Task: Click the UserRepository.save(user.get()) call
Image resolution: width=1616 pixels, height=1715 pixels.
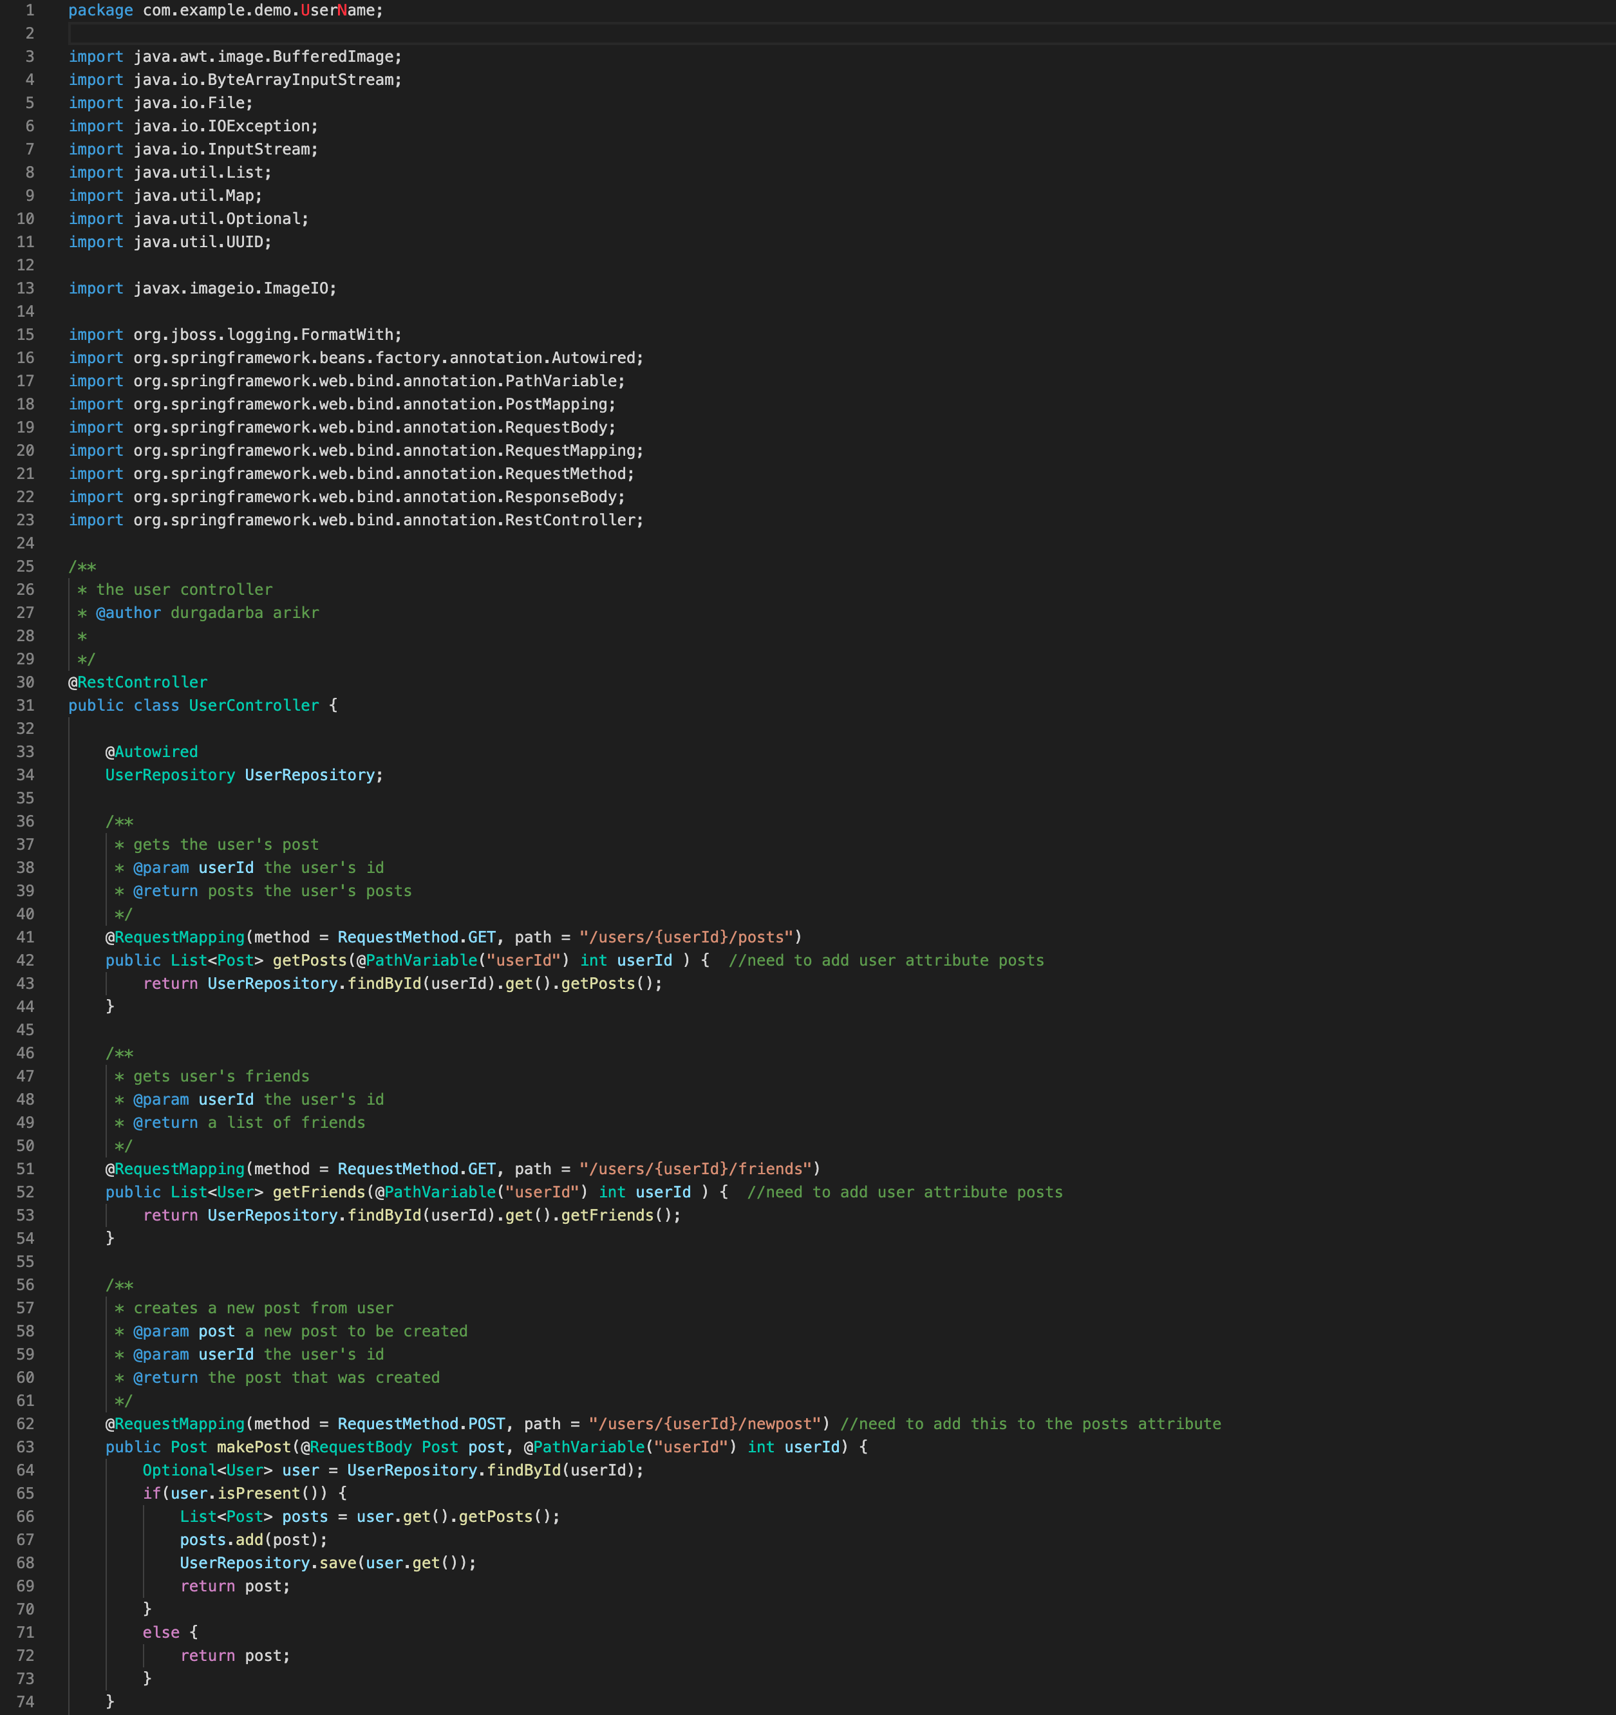Action: pos(328,1564)
